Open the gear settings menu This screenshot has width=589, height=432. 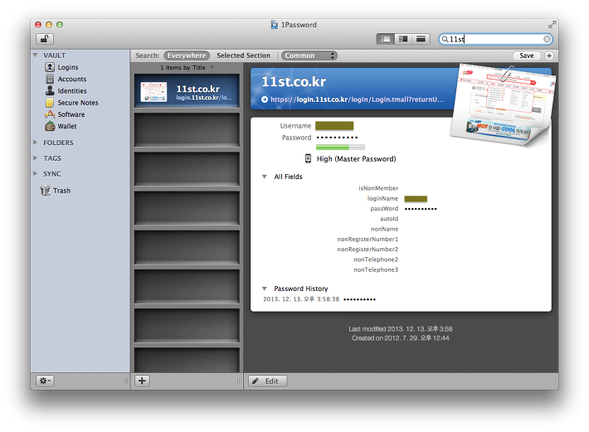click(45, 381)
